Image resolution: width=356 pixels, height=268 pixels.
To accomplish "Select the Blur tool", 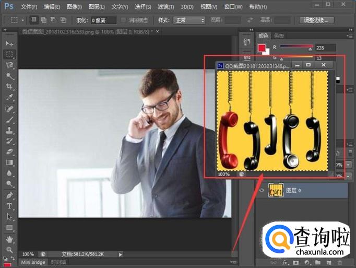I will coord(9,173).
